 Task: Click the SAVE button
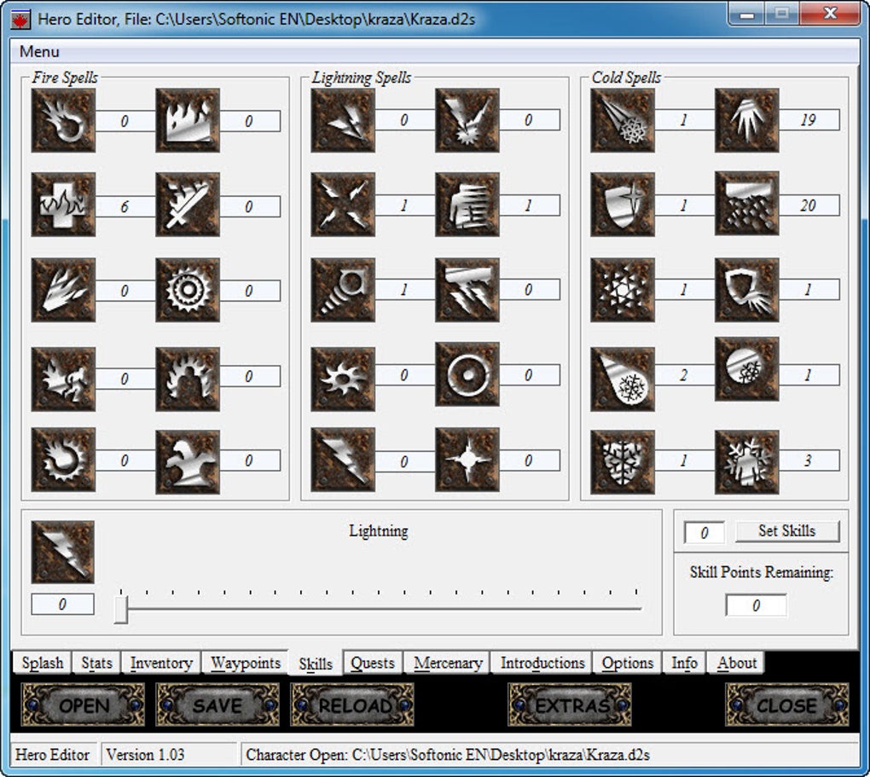pyautogui.click(x=217, y=705)
